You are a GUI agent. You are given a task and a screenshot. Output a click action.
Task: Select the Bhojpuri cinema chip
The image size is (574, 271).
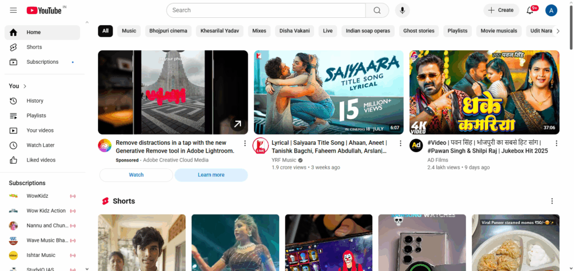[168, 31]
